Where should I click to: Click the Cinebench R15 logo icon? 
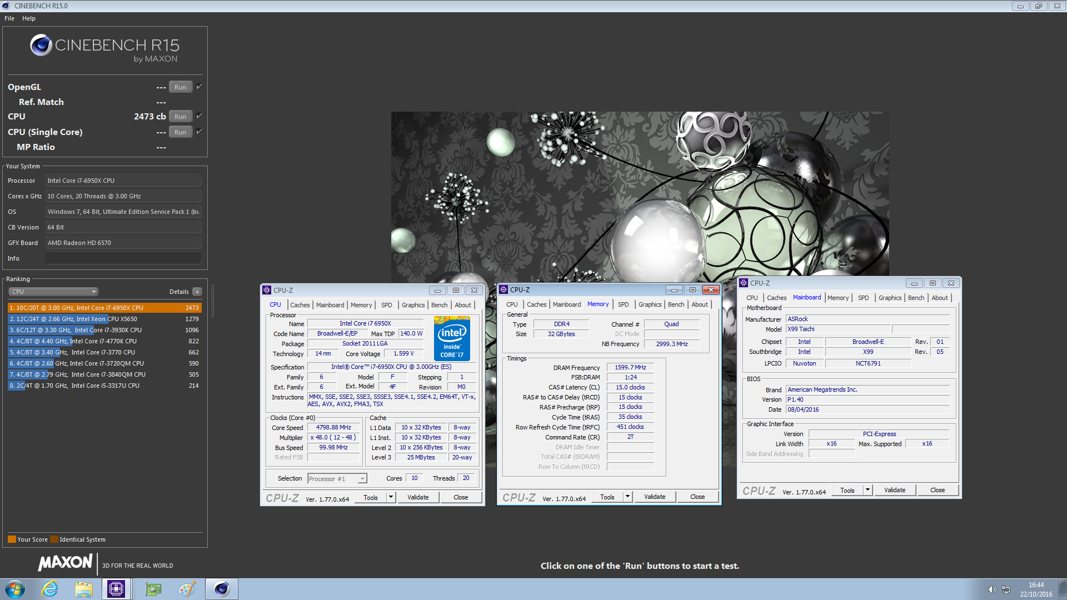[41, 45]
